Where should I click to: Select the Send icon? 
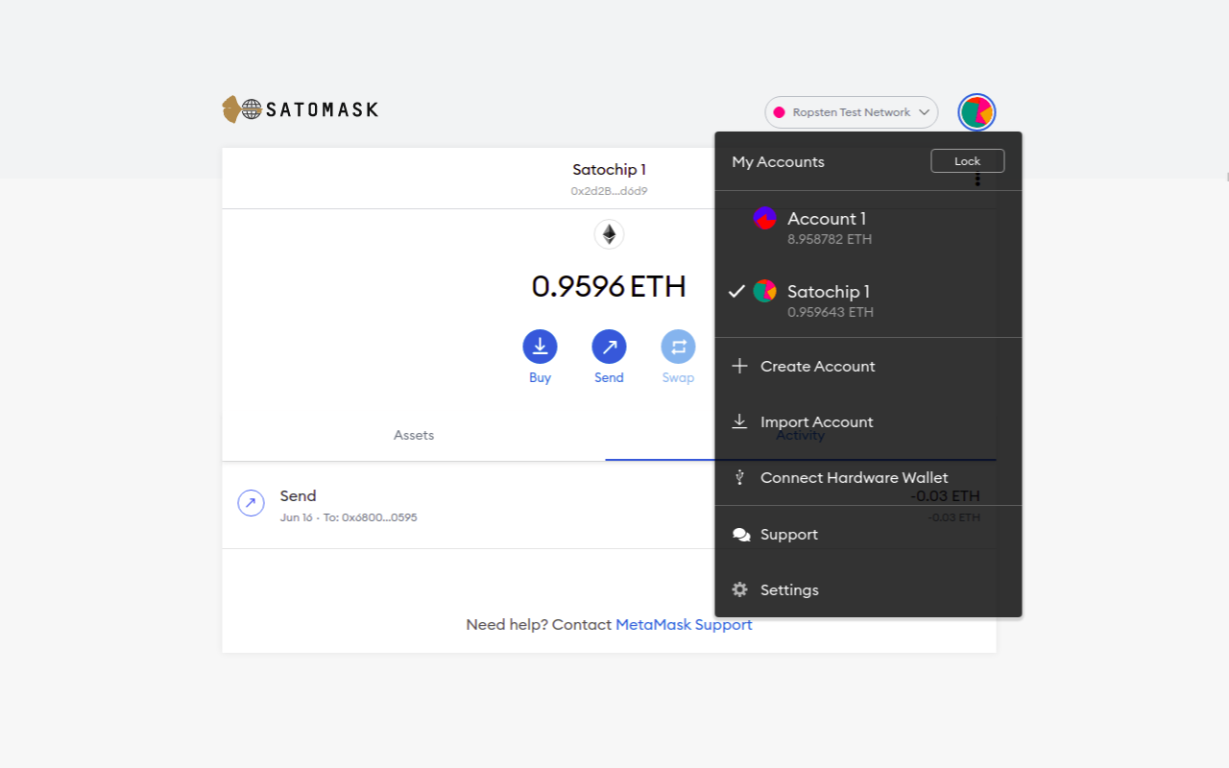coord(609,347)
